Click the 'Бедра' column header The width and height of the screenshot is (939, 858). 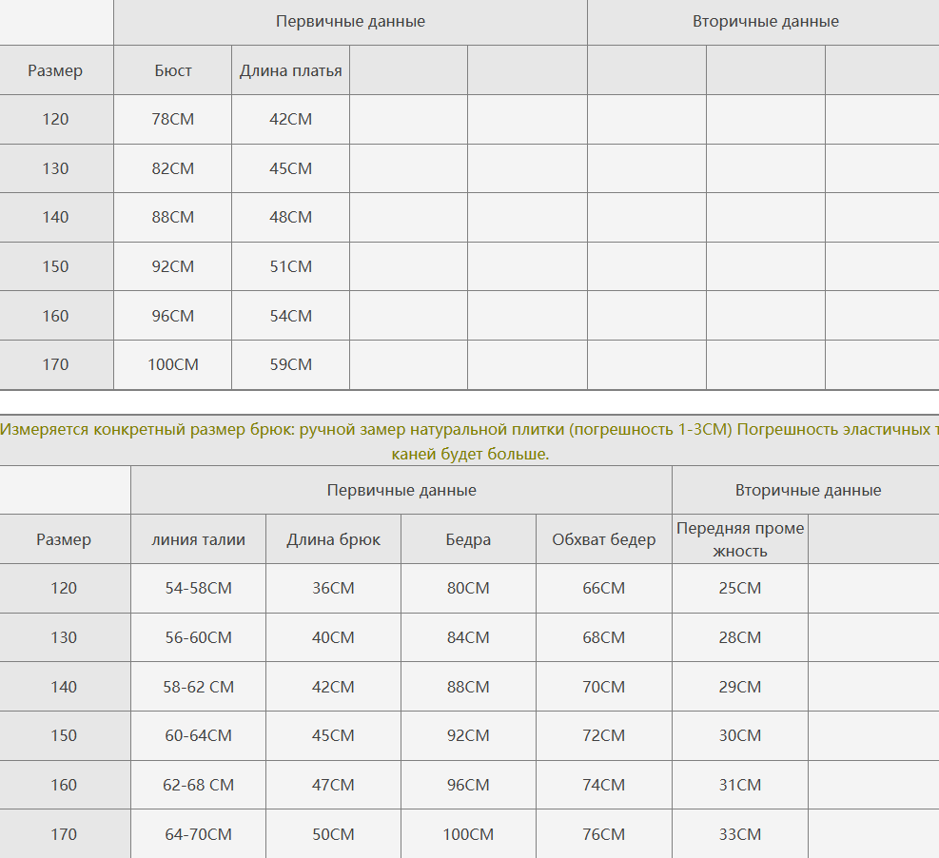click(x=468, y=539)
